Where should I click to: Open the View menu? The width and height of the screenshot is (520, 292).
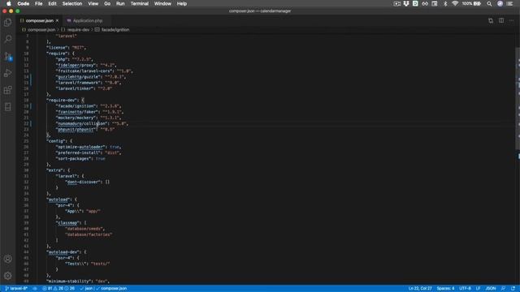pyautogui.click(x=93, y=3)
